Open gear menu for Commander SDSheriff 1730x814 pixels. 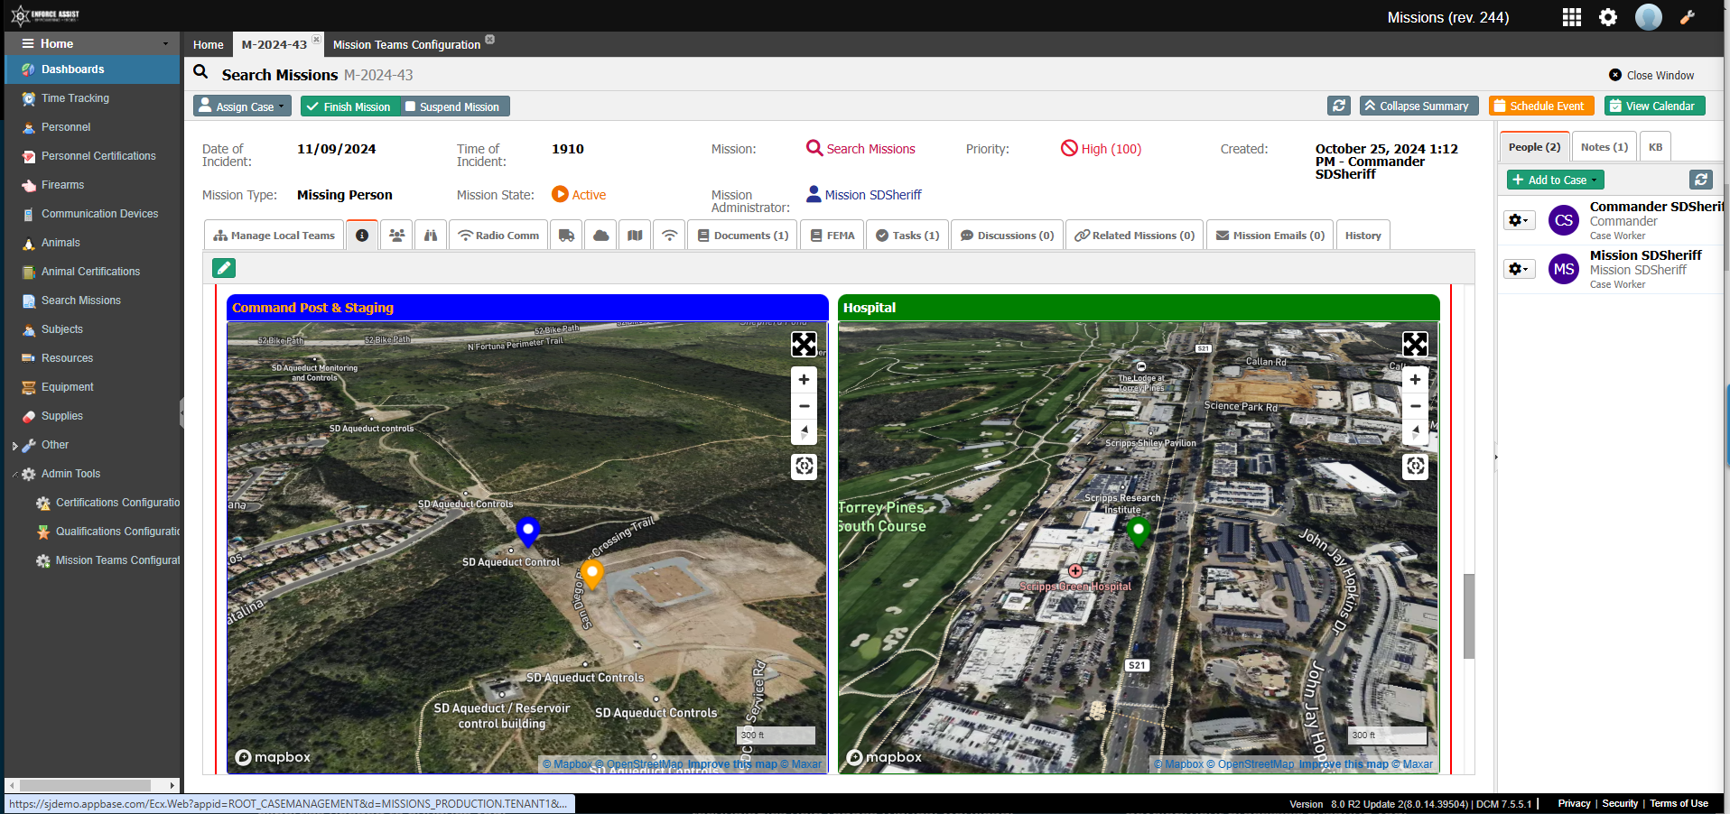(x=1520, y=220)
